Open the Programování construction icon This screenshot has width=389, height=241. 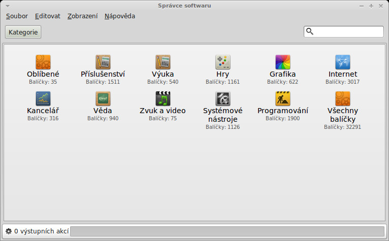coord(283,98)
